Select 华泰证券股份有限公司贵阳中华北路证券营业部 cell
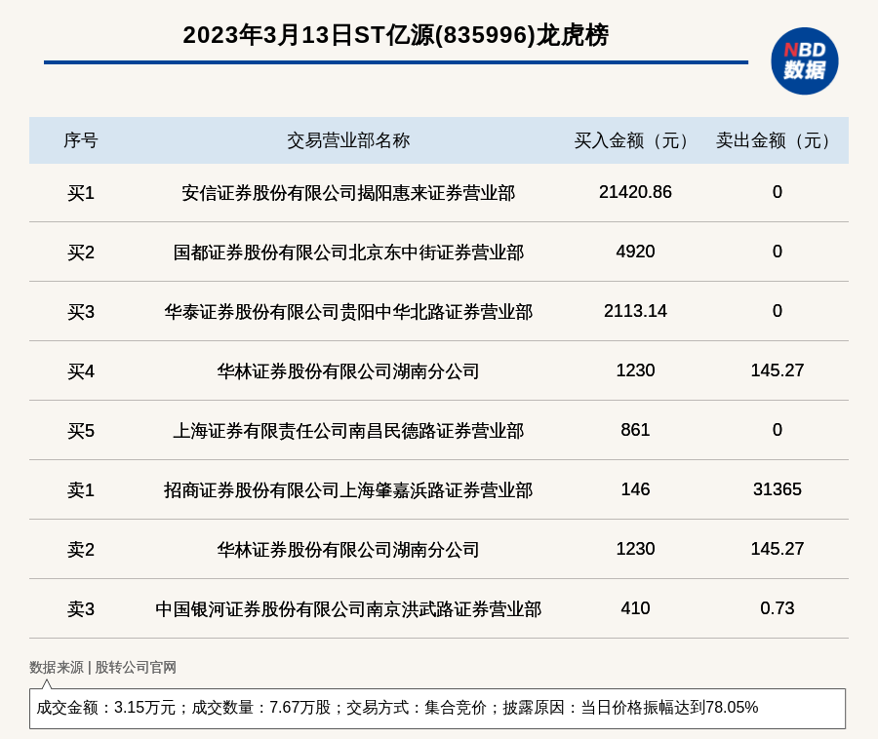 pos(348,312)
